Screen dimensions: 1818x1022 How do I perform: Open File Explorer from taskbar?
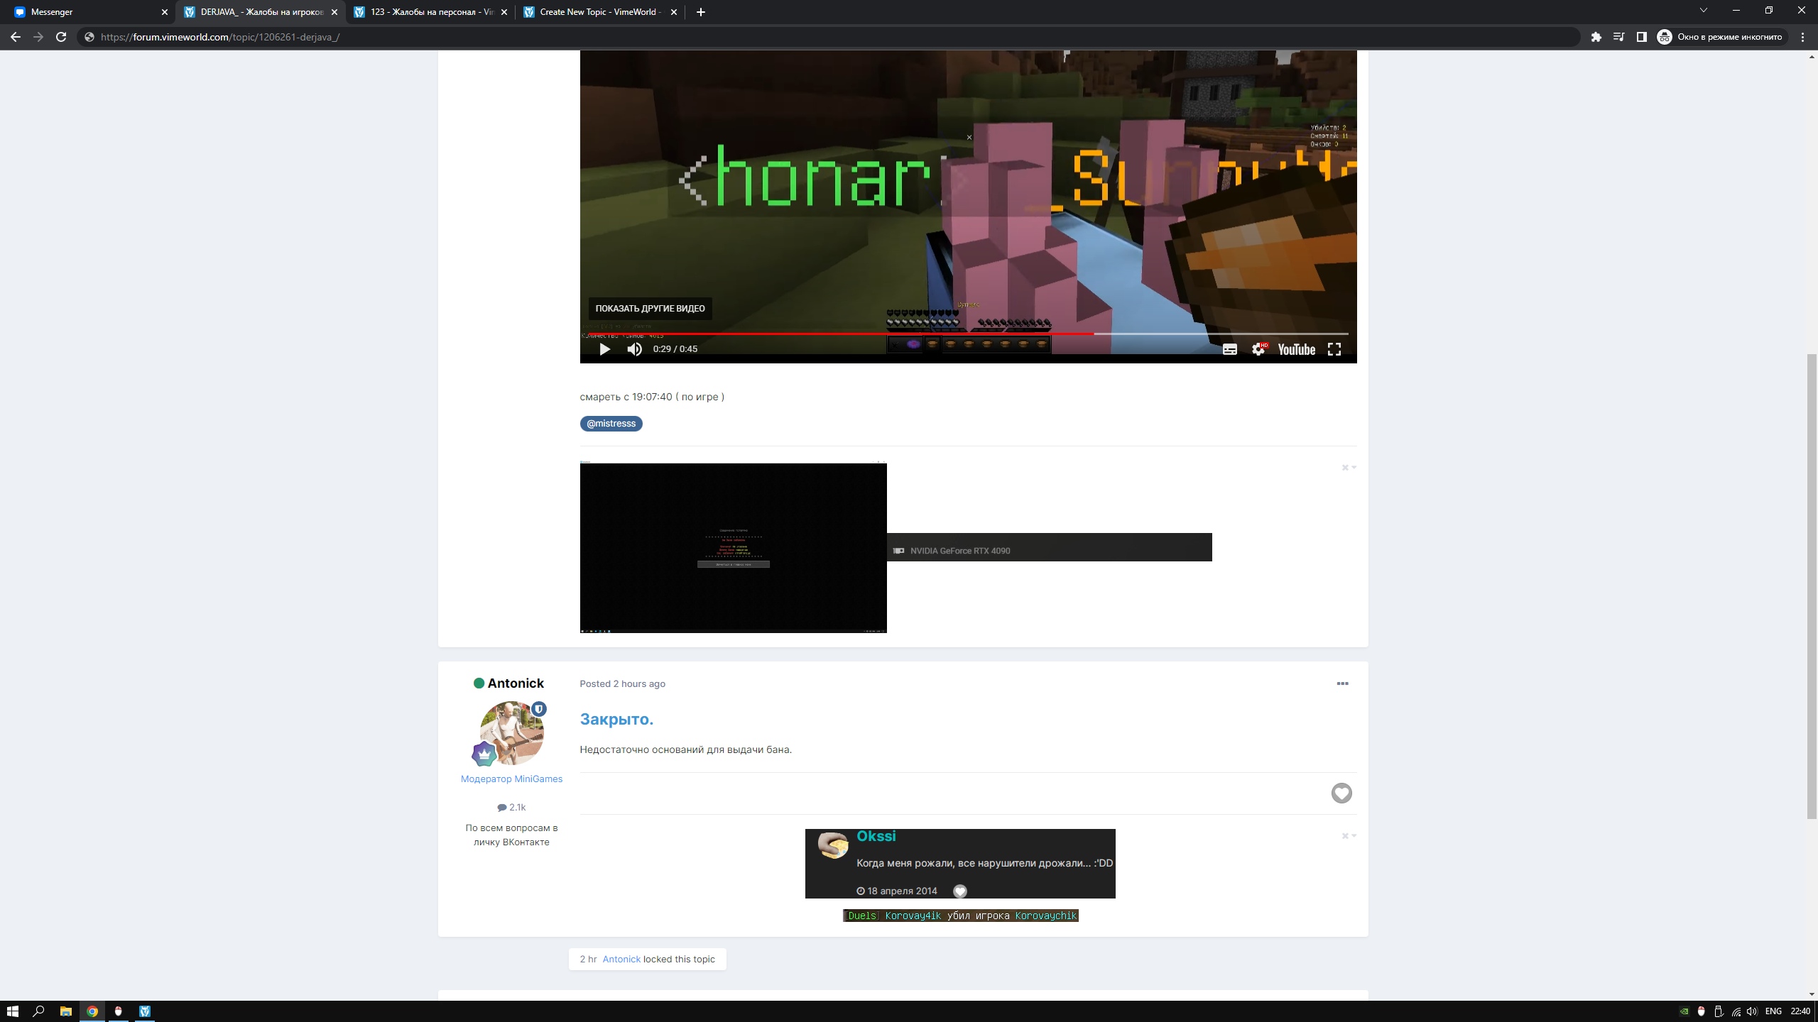(65, 1011)
